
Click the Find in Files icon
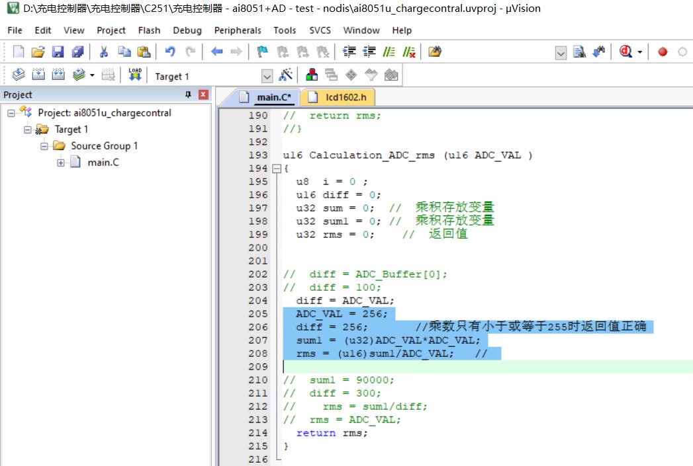point(580,52)
